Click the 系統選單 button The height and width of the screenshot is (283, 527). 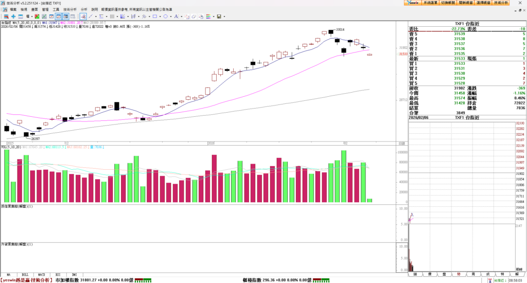point(430,3)
